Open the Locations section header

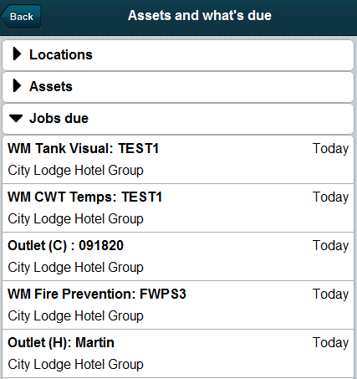pos(178,55)
